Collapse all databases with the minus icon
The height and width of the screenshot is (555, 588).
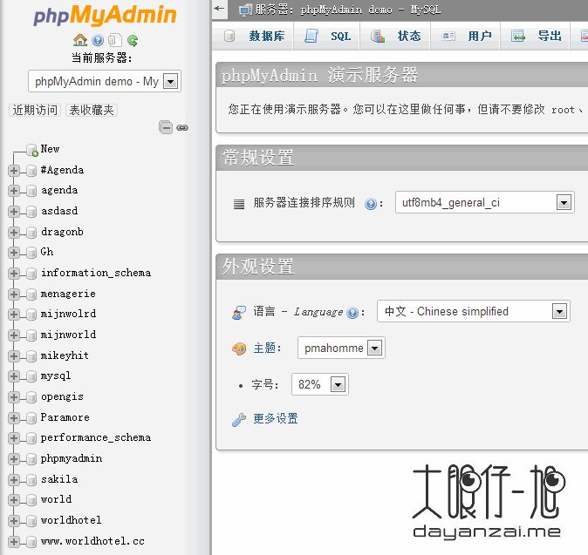click(x=166, y=128)
